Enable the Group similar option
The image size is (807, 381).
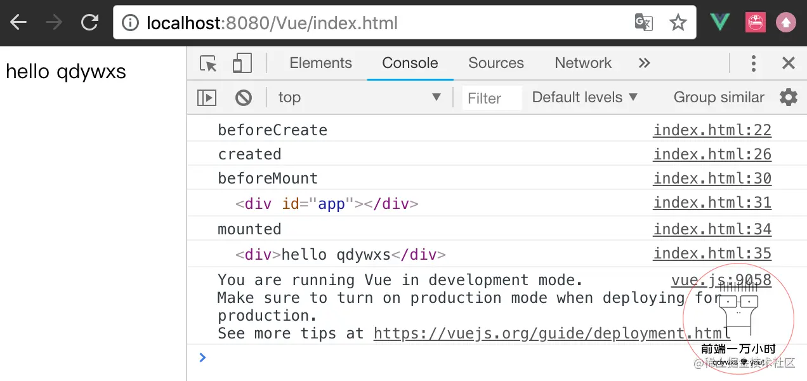pos(718,97)
